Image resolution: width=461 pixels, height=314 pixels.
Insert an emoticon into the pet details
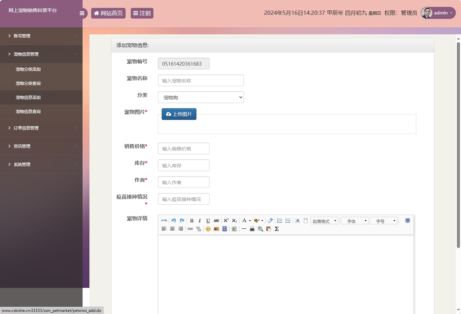208,228
